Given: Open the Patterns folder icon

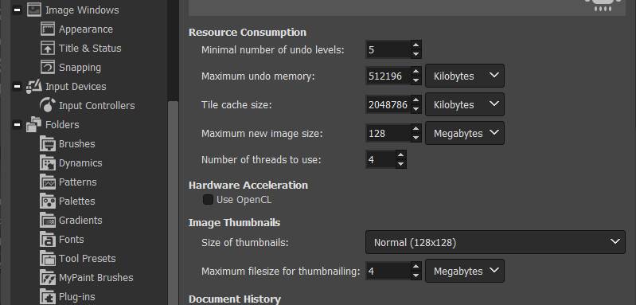Looking at the screenshot, I should click(x=48, y=182).
